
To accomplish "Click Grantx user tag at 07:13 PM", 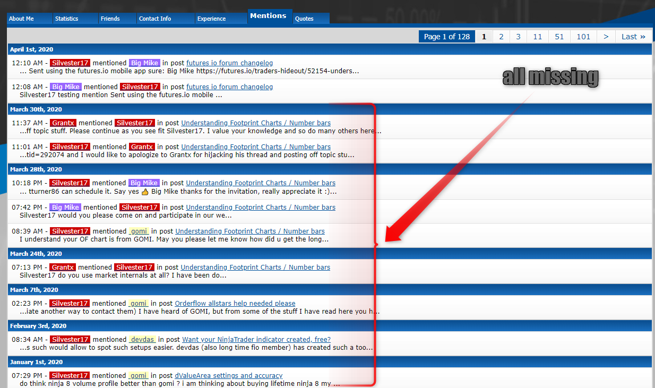I will [63, 267].
